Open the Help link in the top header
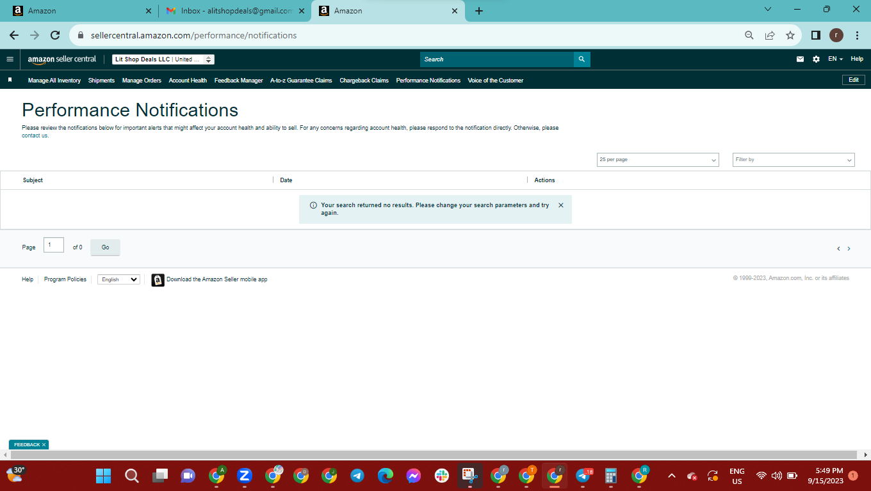Viewport: 871px width, 491px height. [857, 59]
